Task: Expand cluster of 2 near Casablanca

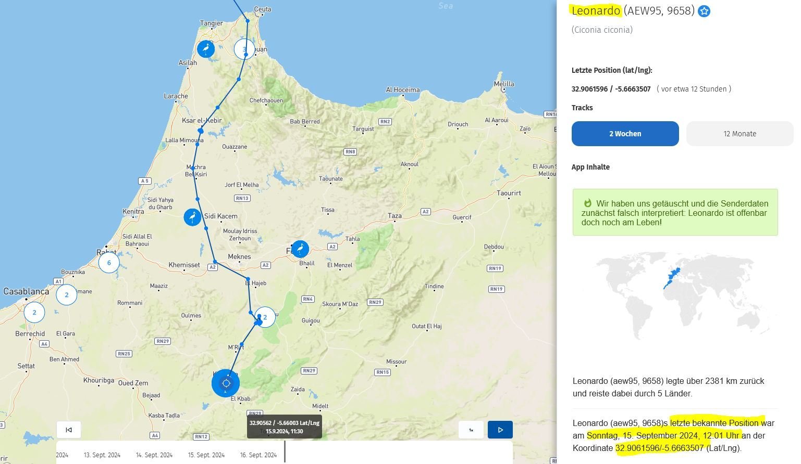Action: click(x=66, y=295)
